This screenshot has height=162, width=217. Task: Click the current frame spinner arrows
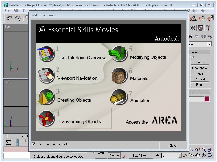(180, 156)
